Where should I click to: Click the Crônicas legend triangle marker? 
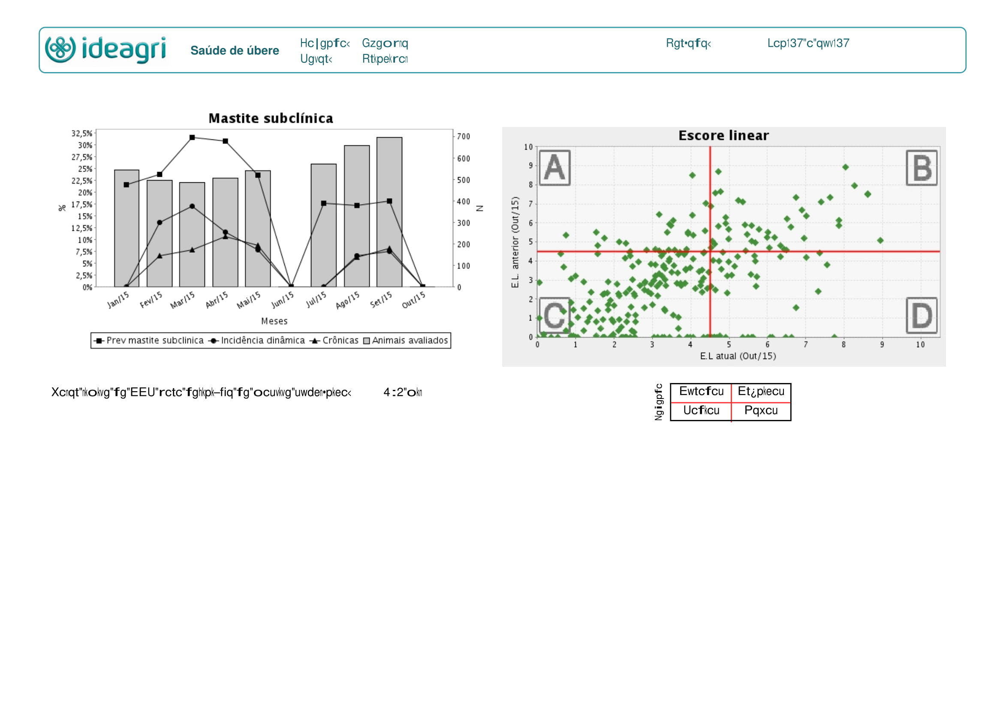(315, 341)
